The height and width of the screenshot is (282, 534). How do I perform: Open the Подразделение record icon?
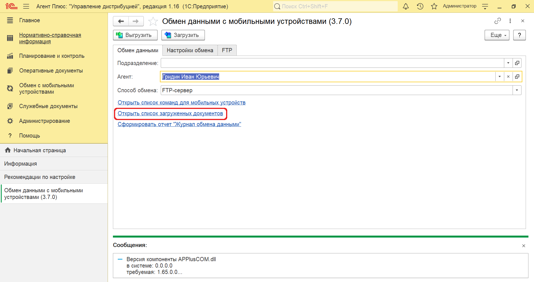pyautogui.click(x=517, y=63)
